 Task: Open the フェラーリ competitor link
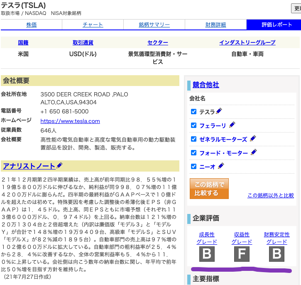click(213, 125)
